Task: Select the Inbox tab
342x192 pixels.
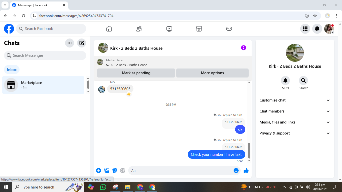Action: [12, 70]
